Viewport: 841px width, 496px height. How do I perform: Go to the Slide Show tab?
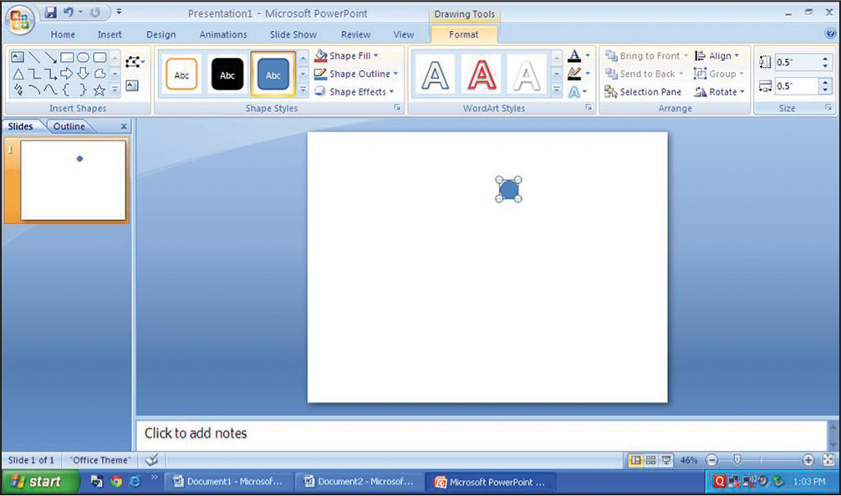pos(293,34)
